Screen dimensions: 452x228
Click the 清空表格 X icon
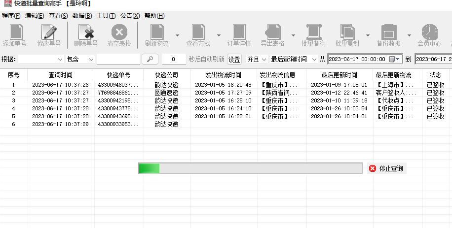click(x=119, y=32)
